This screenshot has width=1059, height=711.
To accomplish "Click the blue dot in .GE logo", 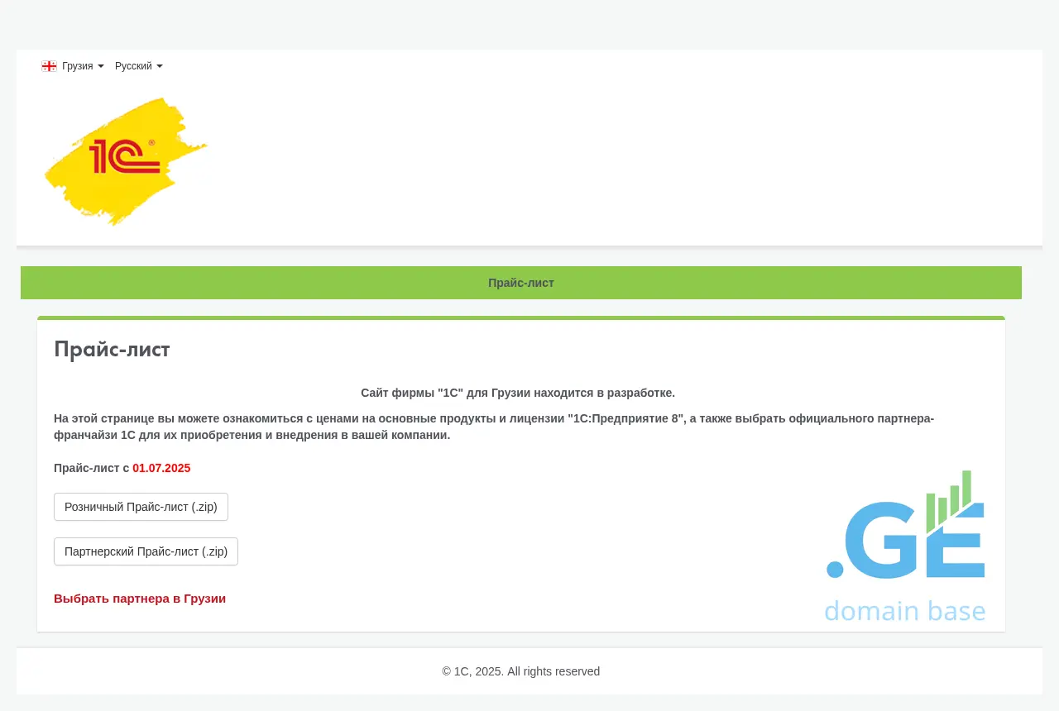I will (x=835, y=569).
